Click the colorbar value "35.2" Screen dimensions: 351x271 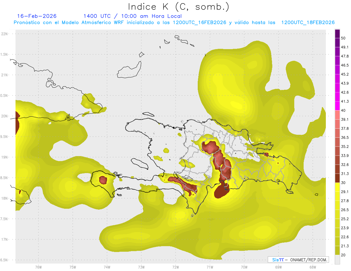coord(345,146)
